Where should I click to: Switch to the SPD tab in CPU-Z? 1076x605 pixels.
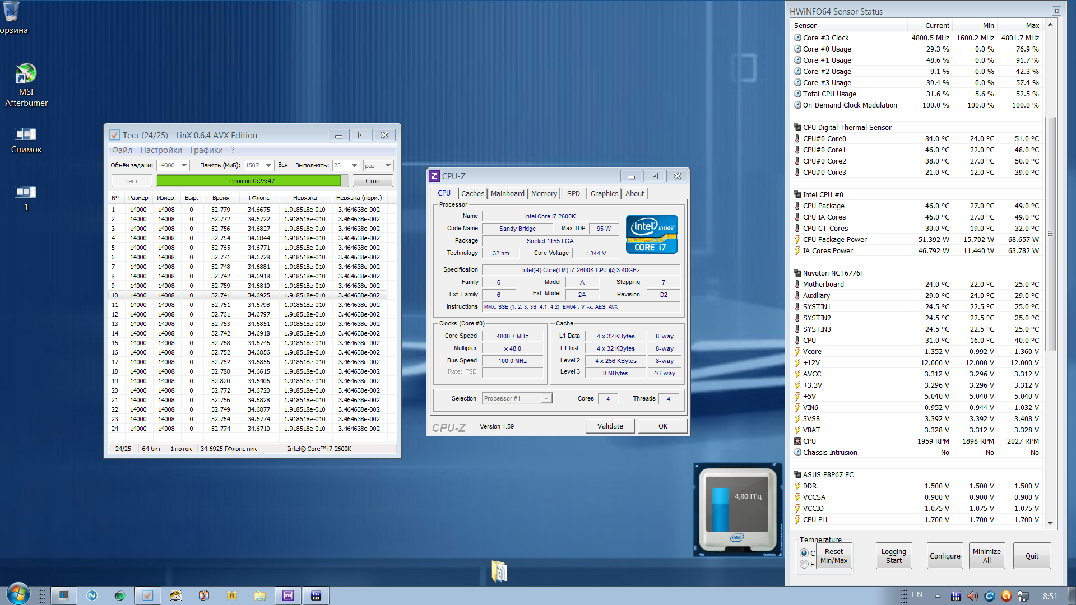[573, 193]
